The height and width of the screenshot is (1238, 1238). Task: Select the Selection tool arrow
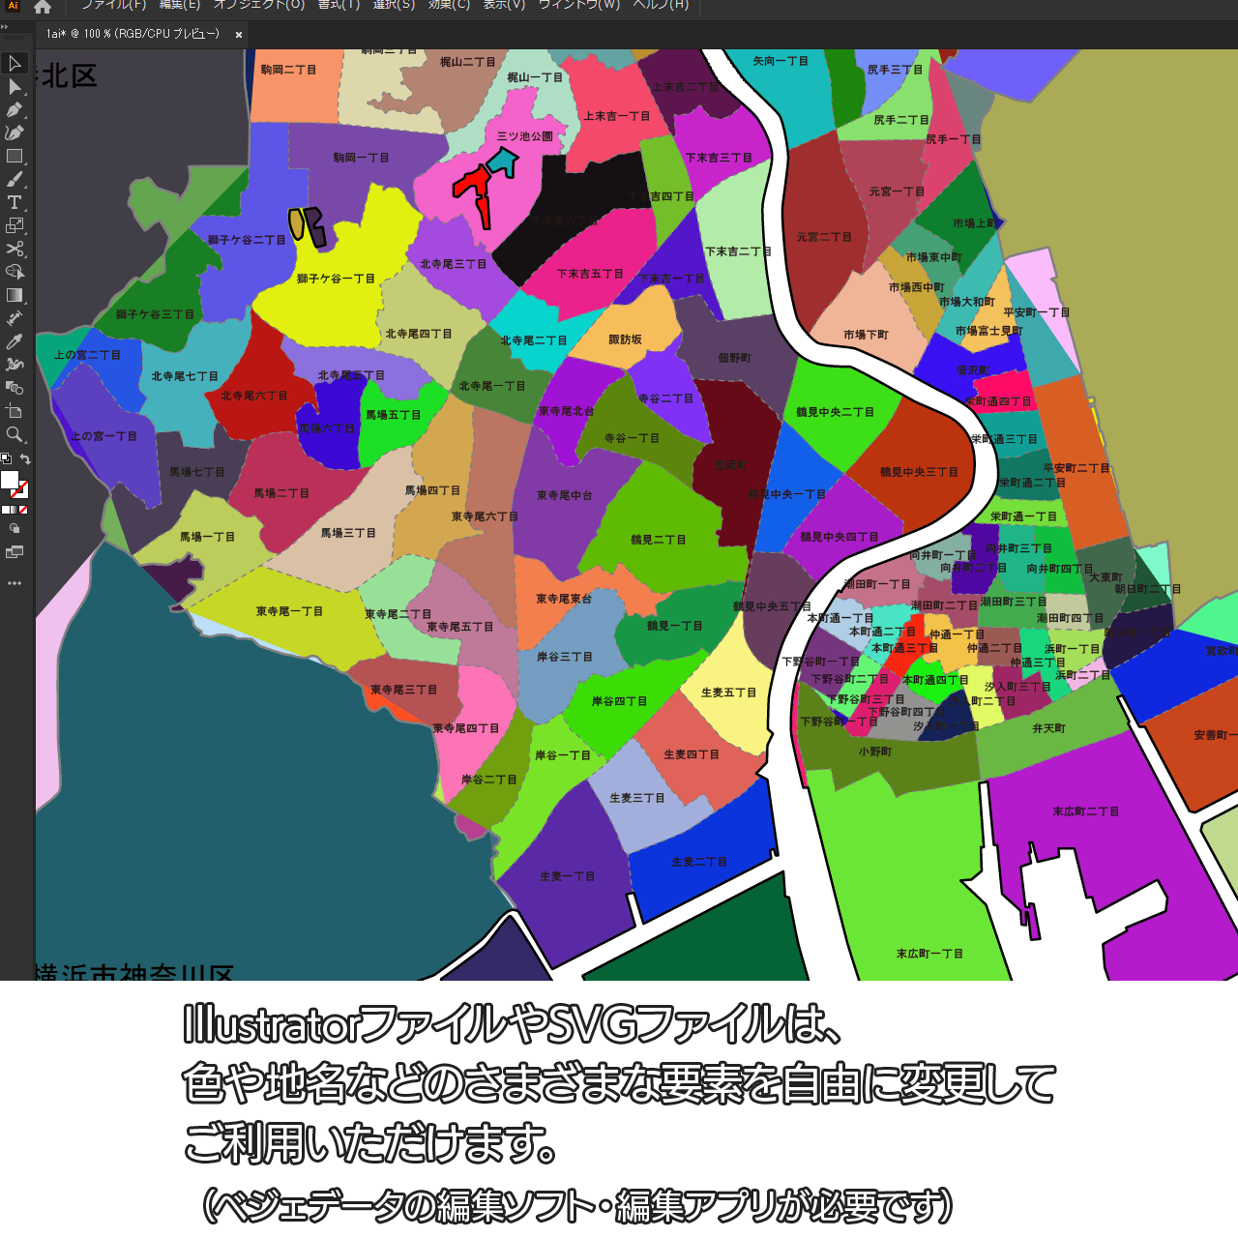point(15,64)
